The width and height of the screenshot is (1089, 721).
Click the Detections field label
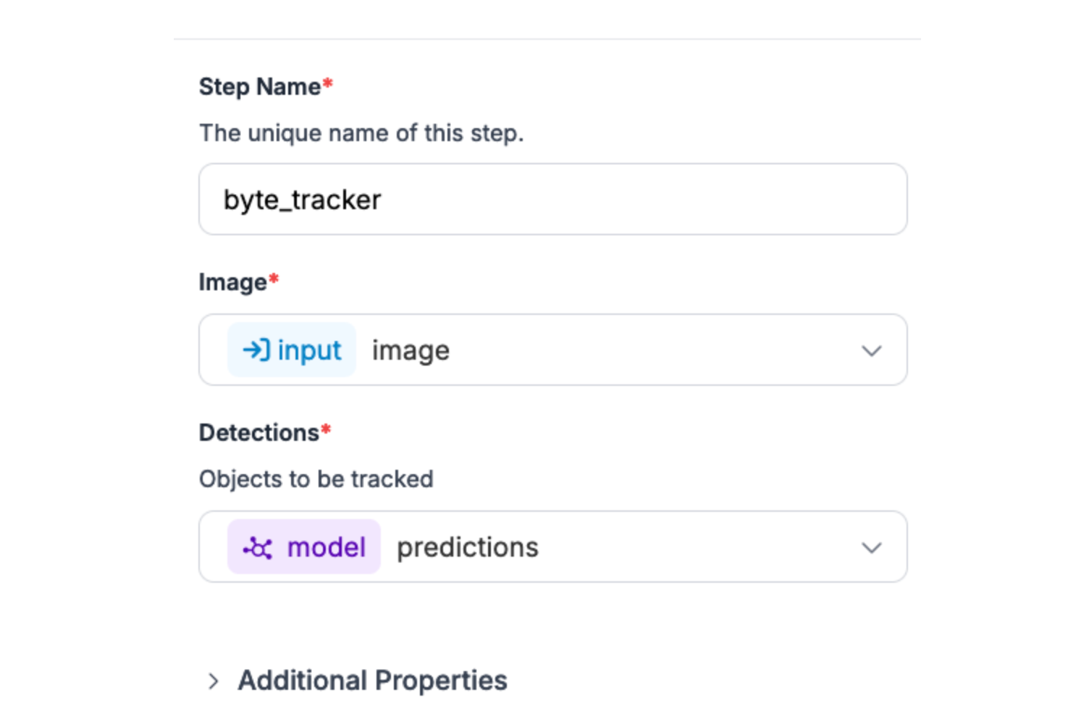point(258,433)
